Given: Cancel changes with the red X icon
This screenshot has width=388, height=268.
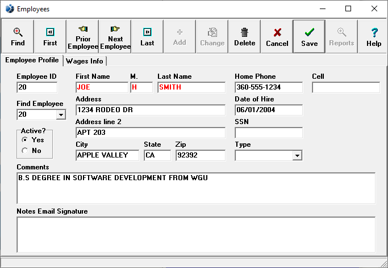Looking at the screenshot, I should (277, 37).
